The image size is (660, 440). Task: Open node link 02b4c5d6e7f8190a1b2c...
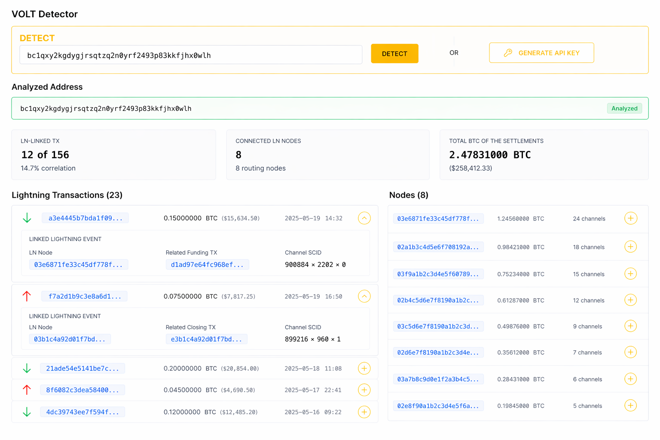coord(438,300)
